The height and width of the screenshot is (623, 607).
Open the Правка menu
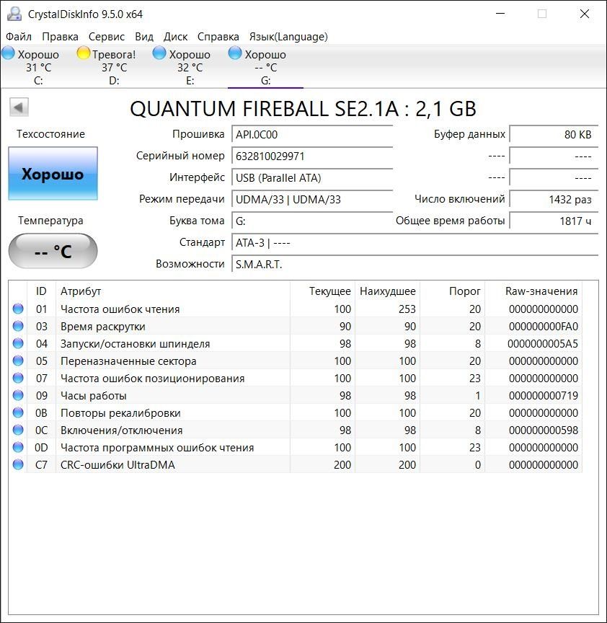[60, 37]
